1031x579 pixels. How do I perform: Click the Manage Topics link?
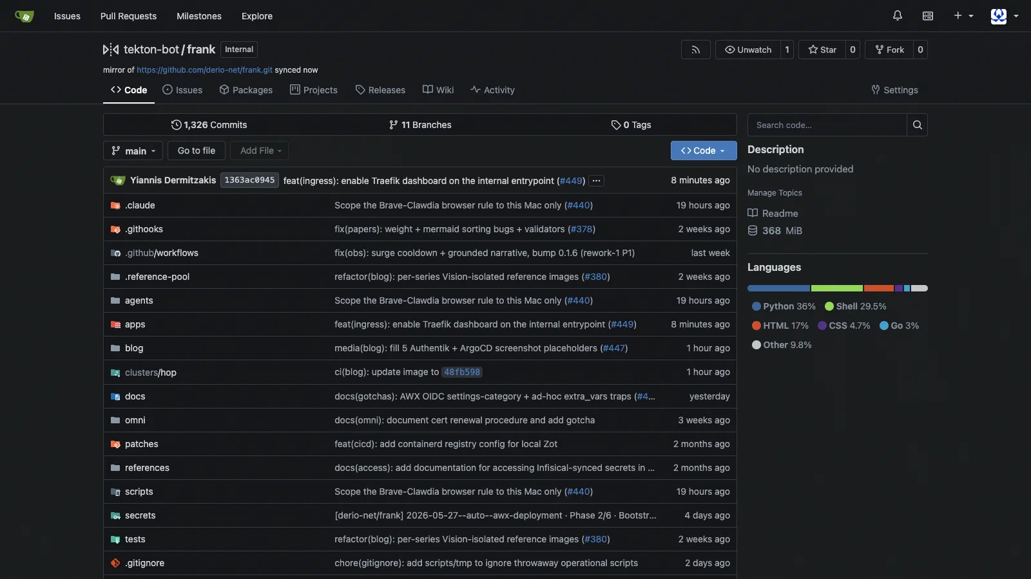click(x=775, y=193)
